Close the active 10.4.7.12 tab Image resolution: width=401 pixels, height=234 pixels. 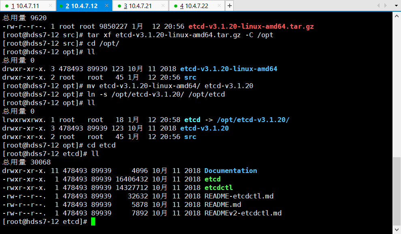107,6
